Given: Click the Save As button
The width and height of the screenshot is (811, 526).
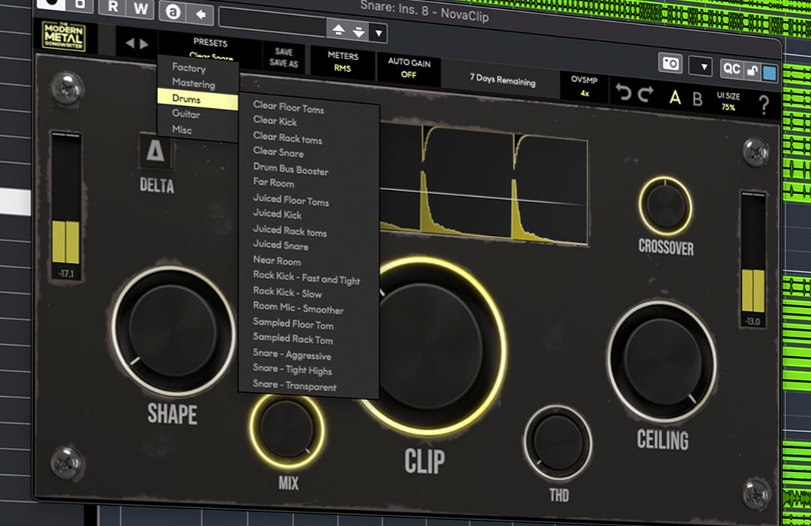Looking at the screenshot, I should pos(284,64).
